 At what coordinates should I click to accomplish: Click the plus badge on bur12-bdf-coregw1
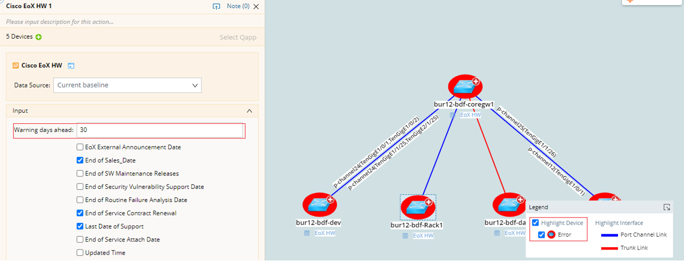point(476,82)
